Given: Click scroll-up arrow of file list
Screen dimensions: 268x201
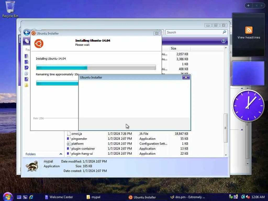Looking at the screenshot, I should [x=226, y=48].
